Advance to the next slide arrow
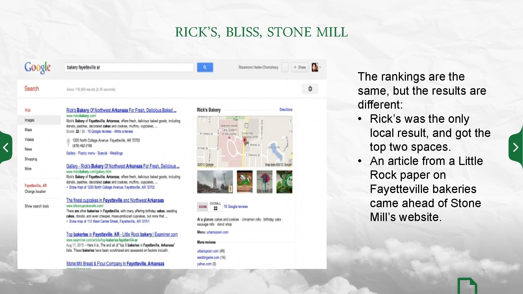 (x=516, y=147)
